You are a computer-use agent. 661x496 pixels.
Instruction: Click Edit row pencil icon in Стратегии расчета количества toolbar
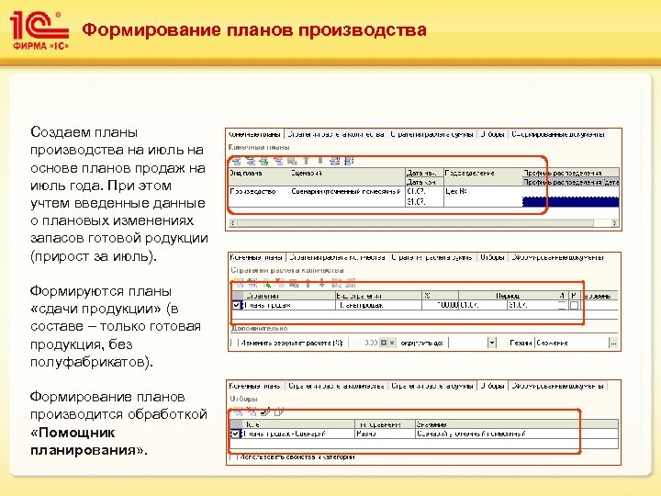tap(267, 284)
